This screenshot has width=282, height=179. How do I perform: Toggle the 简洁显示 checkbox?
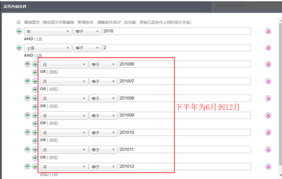pyautogui.click(x=18, y=22)
